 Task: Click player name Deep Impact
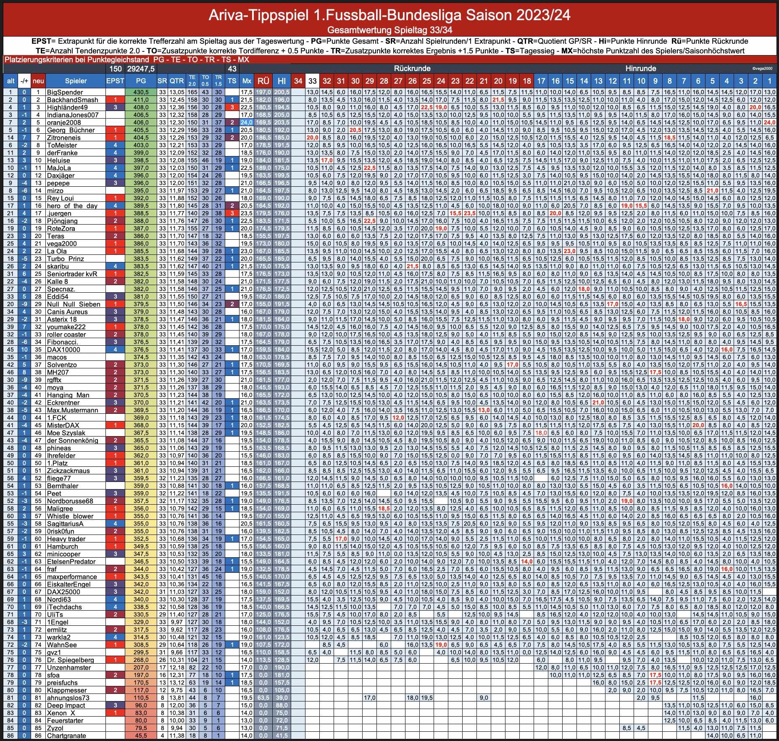66,705
